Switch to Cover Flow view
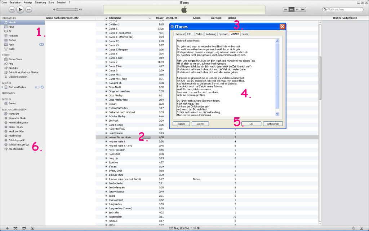Screen dimensions: 369x231 click(x=303, y=9)
